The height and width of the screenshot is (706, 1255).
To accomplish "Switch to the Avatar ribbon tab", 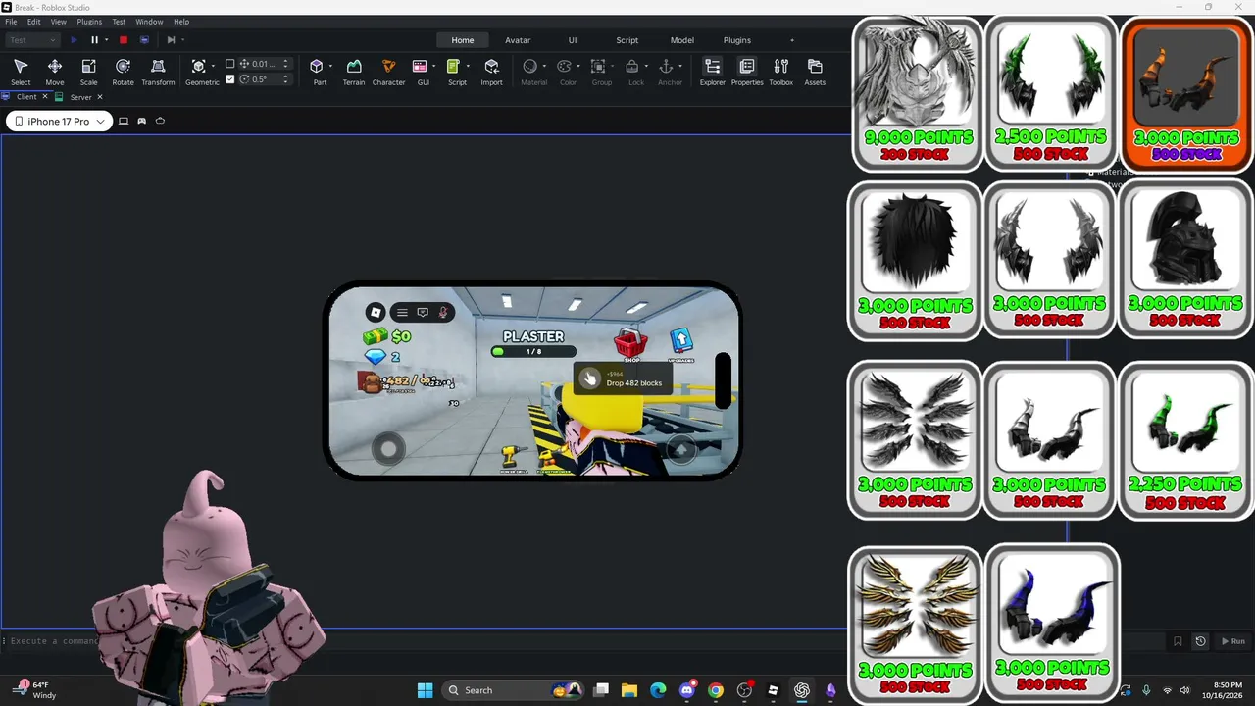I will coord(518,40).
